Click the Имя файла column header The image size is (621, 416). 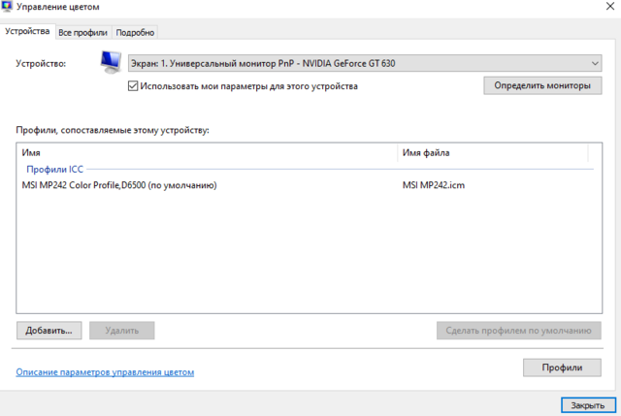[492, 153]
